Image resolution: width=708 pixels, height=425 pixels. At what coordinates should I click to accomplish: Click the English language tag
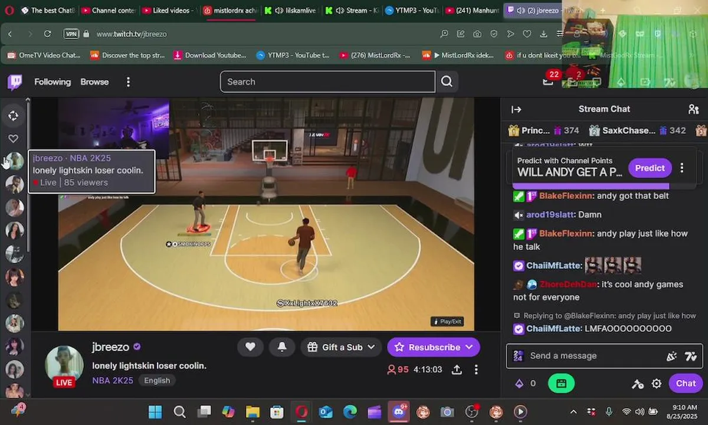click(x=157, y=381)
